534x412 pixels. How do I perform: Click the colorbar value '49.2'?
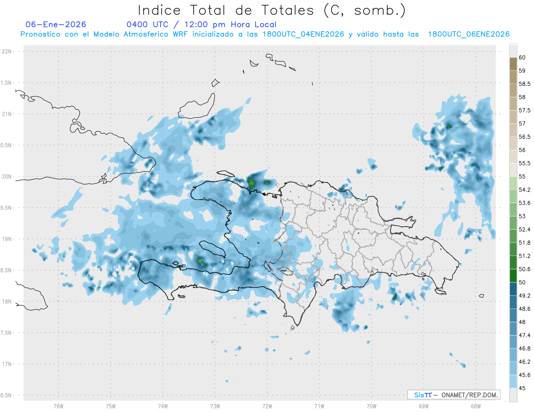pyautogui.click(x=524, y=296)
